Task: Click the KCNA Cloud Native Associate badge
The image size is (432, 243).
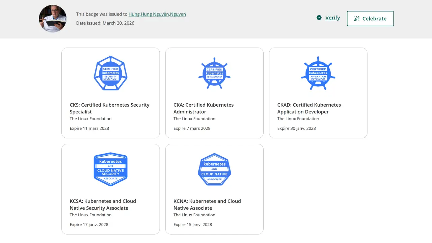Action: [x=214, y=169]
